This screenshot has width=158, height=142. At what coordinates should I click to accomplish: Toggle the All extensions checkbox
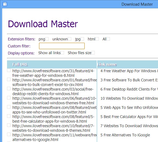tap(108, 39)
